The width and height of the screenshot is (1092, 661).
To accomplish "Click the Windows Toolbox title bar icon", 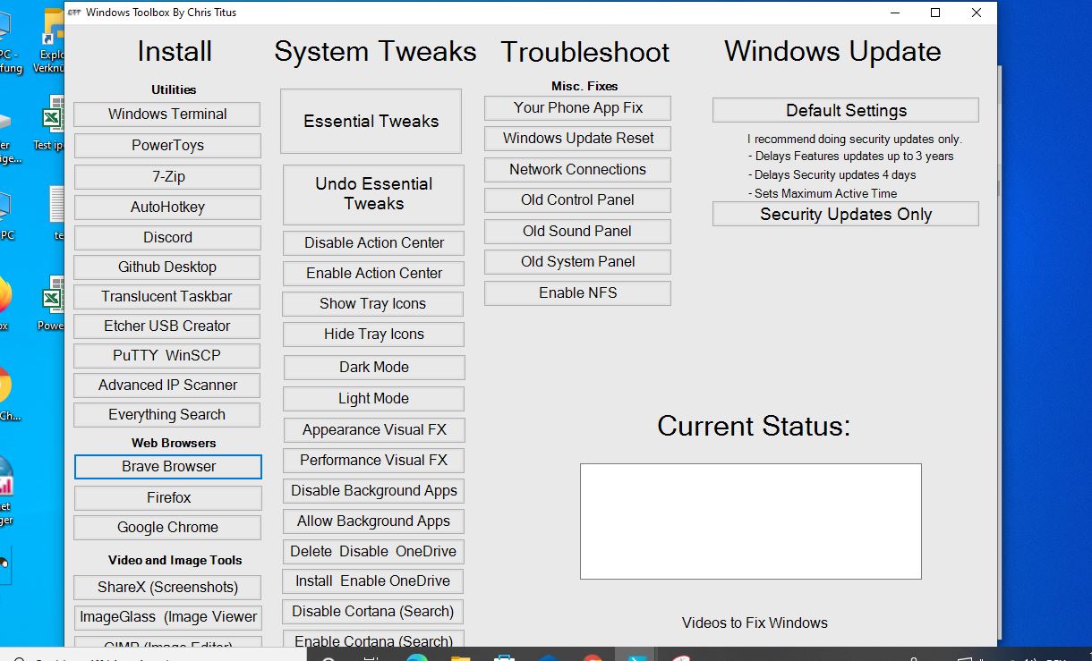I will pos(74,13).
